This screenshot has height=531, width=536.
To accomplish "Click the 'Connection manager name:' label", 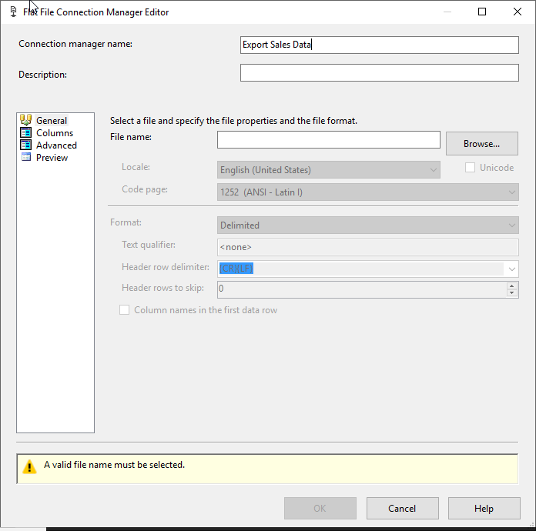I will 75,44.
